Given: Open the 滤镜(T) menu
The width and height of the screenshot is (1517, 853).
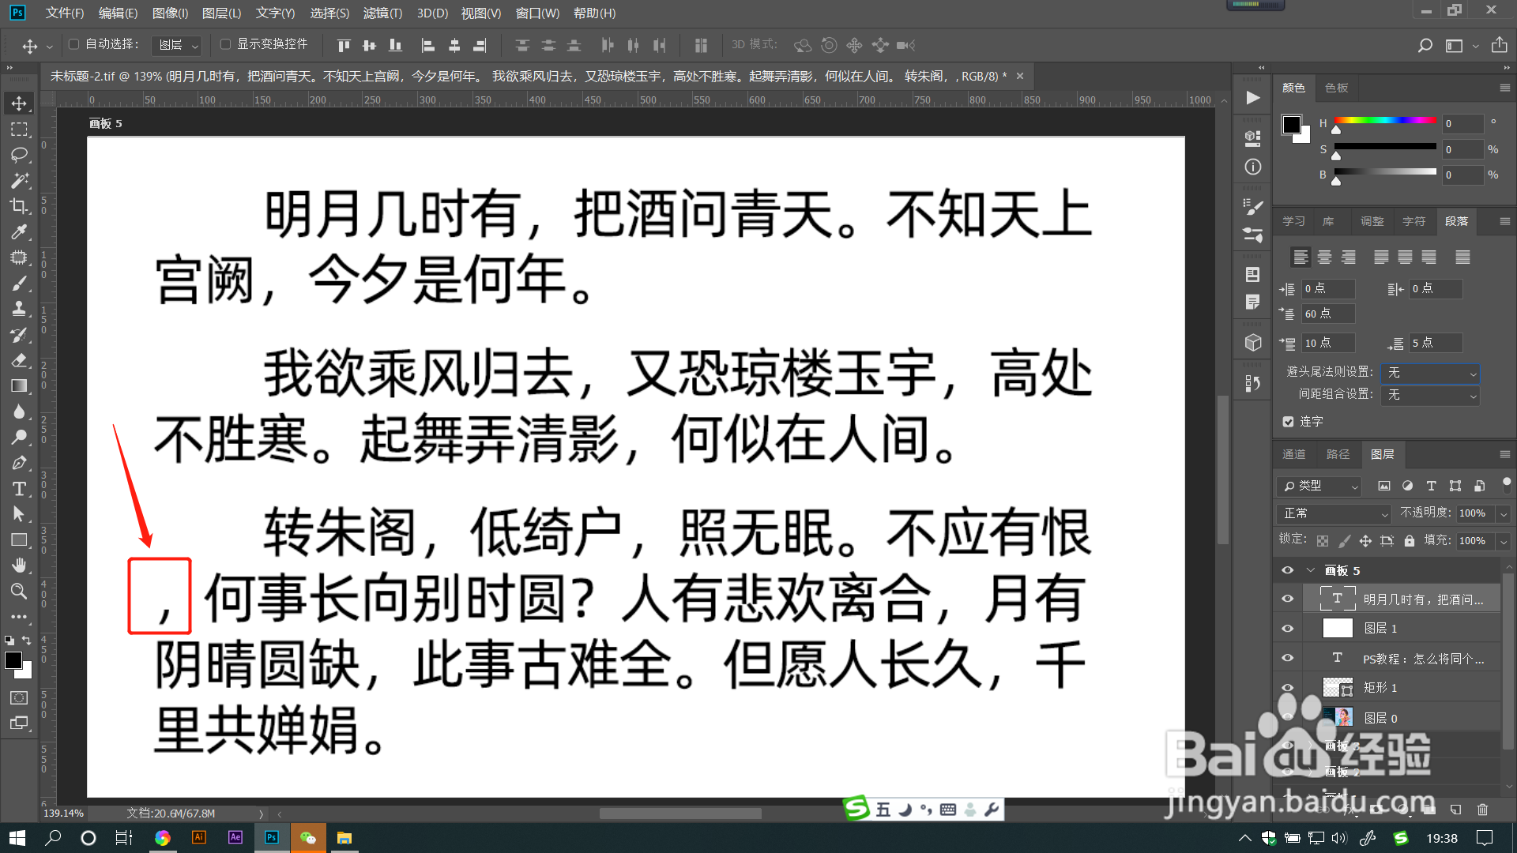Looking at the screenshot, I should click(382, 13).
